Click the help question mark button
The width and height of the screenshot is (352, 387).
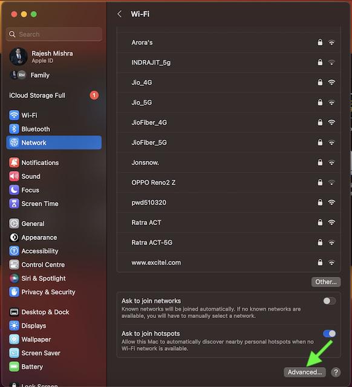coord(336,372)
